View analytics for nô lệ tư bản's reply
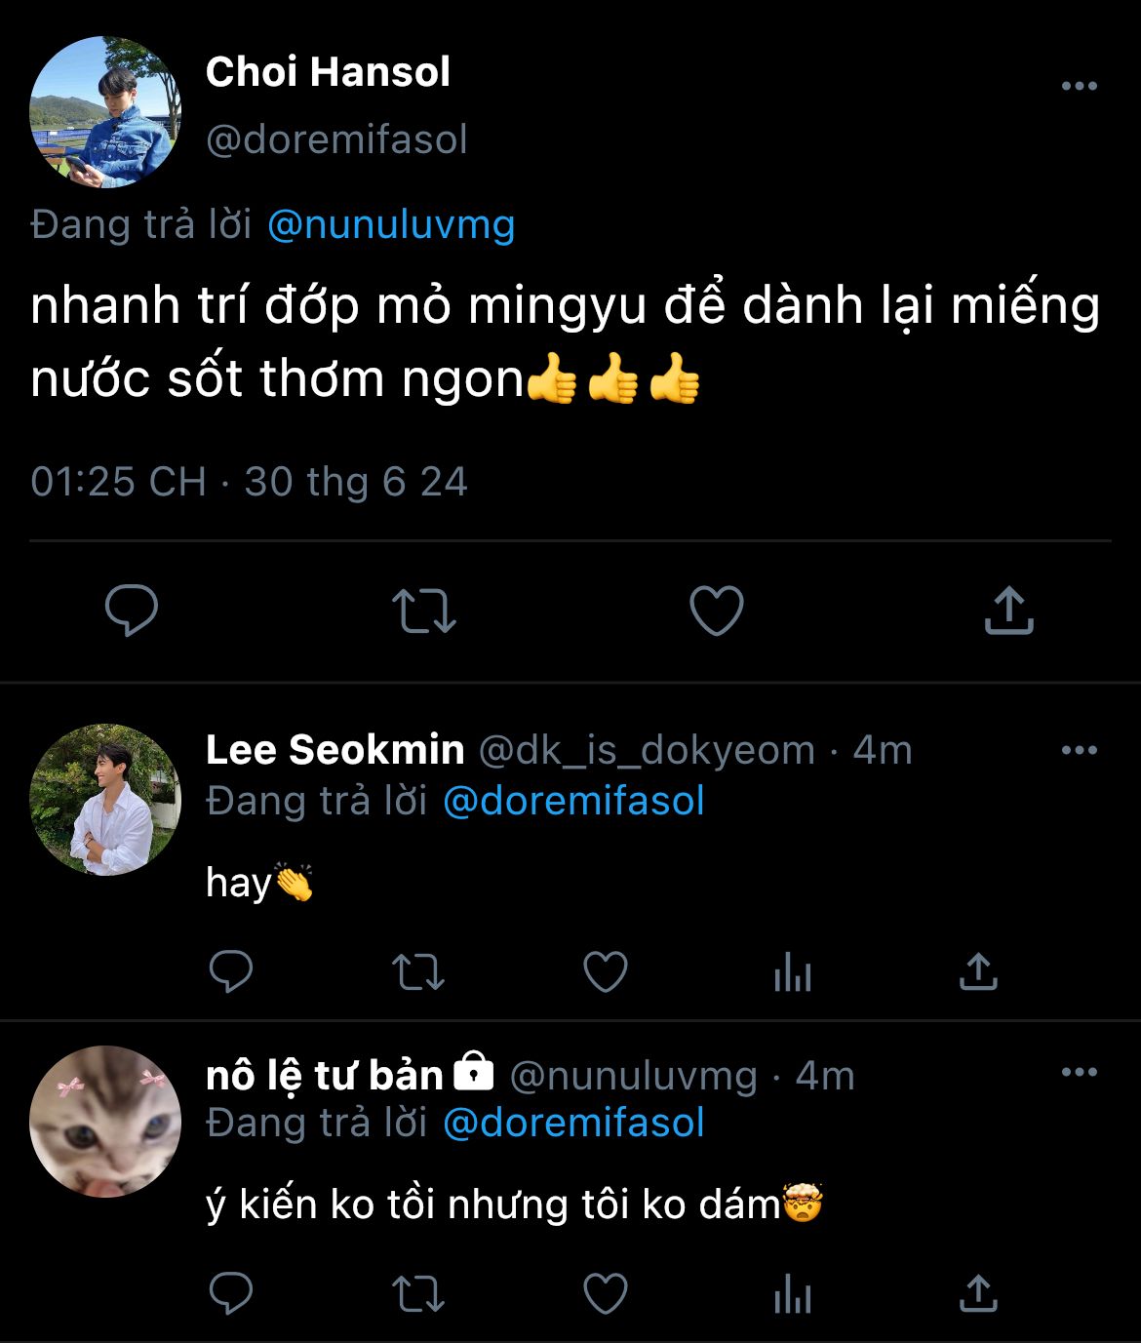 (x=792, y=1294)
